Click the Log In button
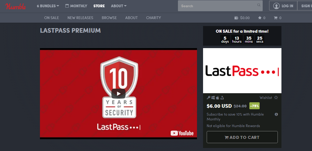 click(x=283, y=6)
